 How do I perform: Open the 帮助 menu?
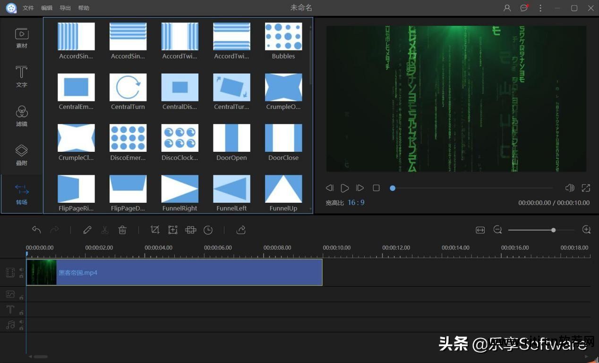tap(84, 8)
